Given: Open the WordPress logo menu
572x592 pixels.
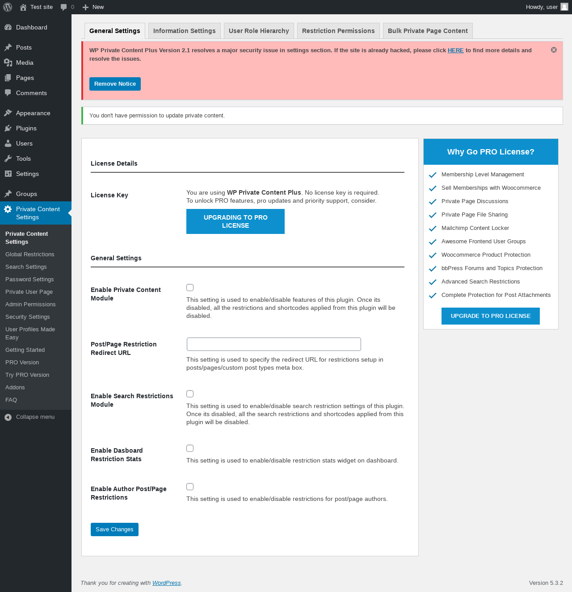Looking at the screenshot, I should tap(8, 7).
